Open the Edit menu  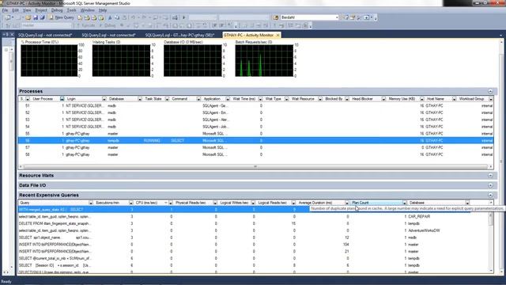pyautogui.click(x=15, y=10)
